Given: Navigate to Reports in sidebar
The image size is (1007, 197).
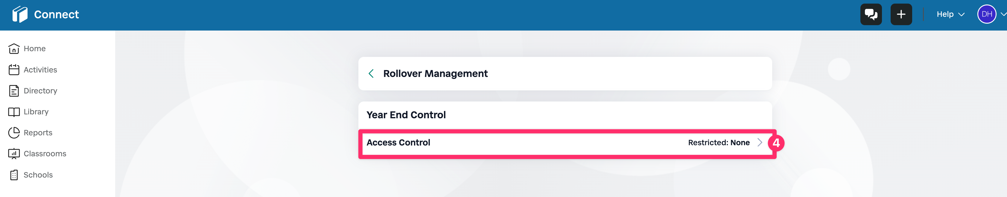Looking at the screenshot, I should point(38,133).
